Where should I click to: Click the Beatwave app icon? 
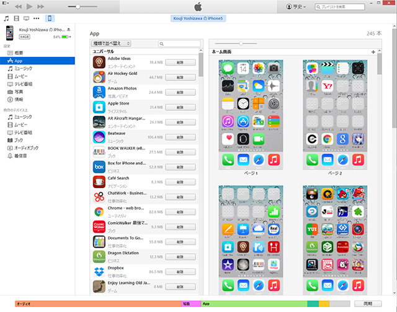[x=99, y=137]
